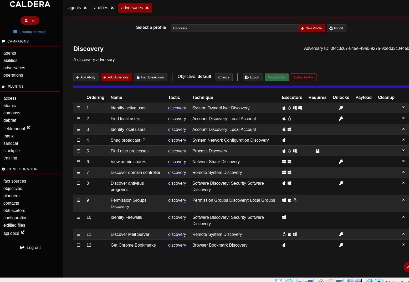
Task: Close the abilities tab via its X
Action: 113,8
